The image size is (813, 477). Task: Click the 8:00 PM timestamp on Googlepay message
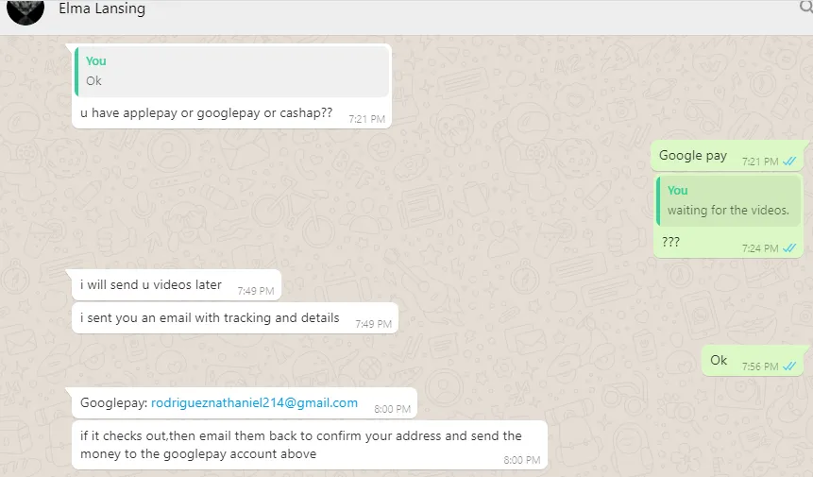393,410
